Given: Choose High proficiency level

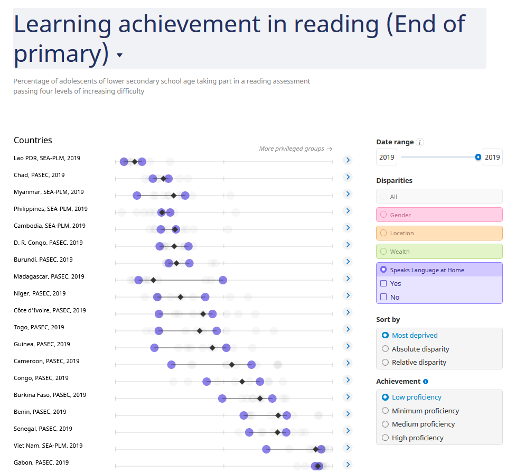Looking at the screenshot, I should click(386, 438).
